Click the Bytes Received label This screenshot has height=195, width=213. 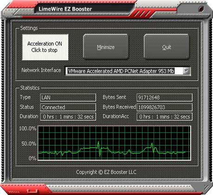(x=119, y=107)
